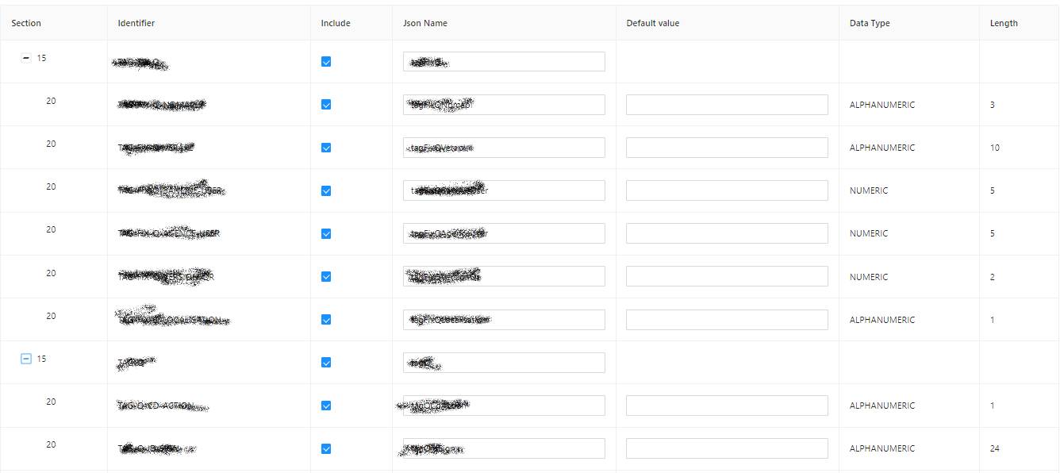
Task: Disable Include on the NUMERIC length-2 row
Action: [x=326, y=276]
